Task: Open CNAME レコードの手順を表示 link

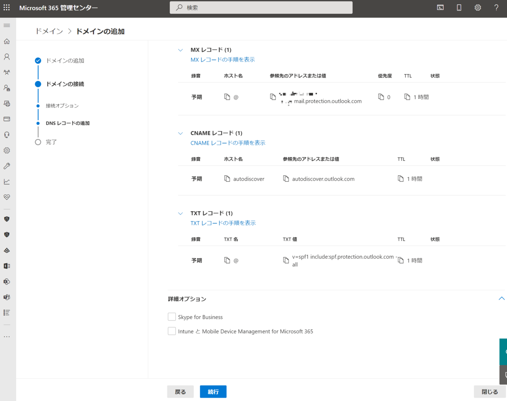Action: point(228,143)
